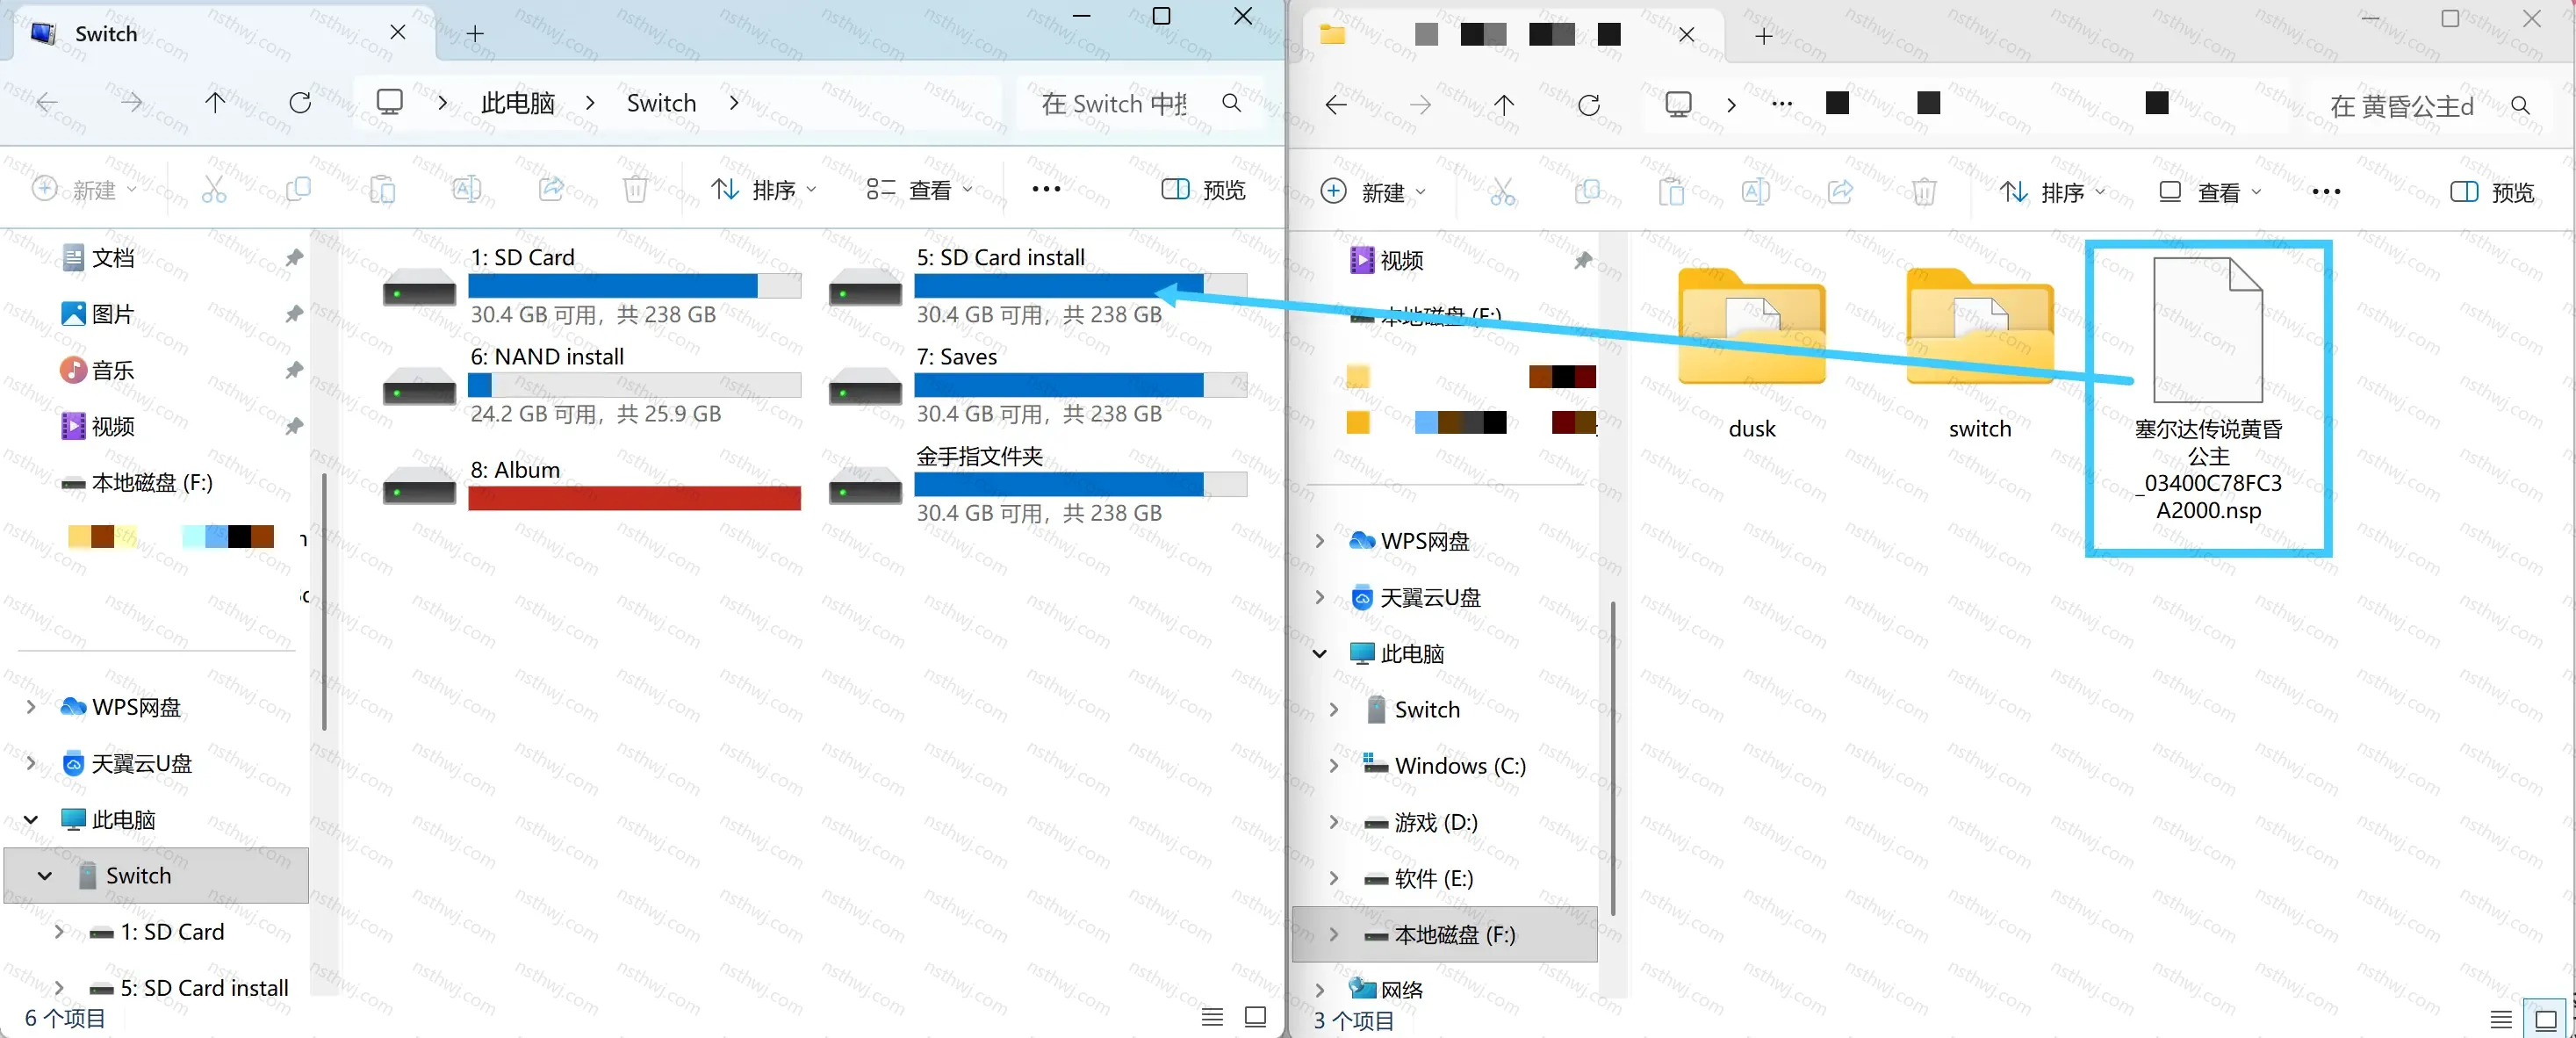Click Paste icon in right window toolbar
Viewport: 2576px width, 1038px height.
coord(1671,192)
